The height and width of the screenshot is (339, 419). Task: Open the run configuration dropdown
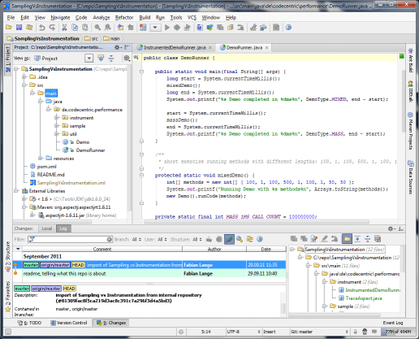[155, 28]
